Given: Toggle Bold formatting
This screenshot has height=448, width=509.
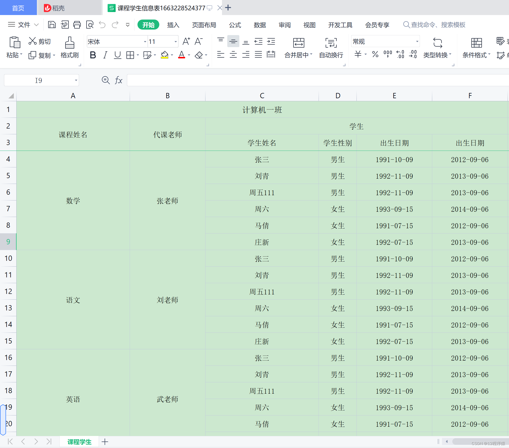Looking at the screenshot, I should [93, 55].
